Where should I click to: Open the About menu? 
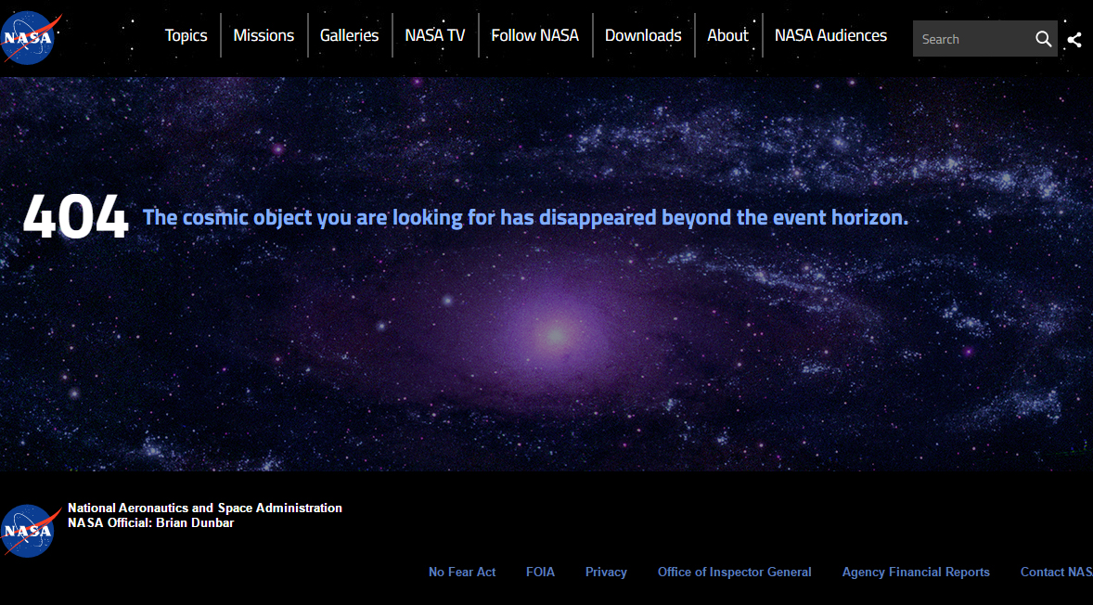click(728, 35)
